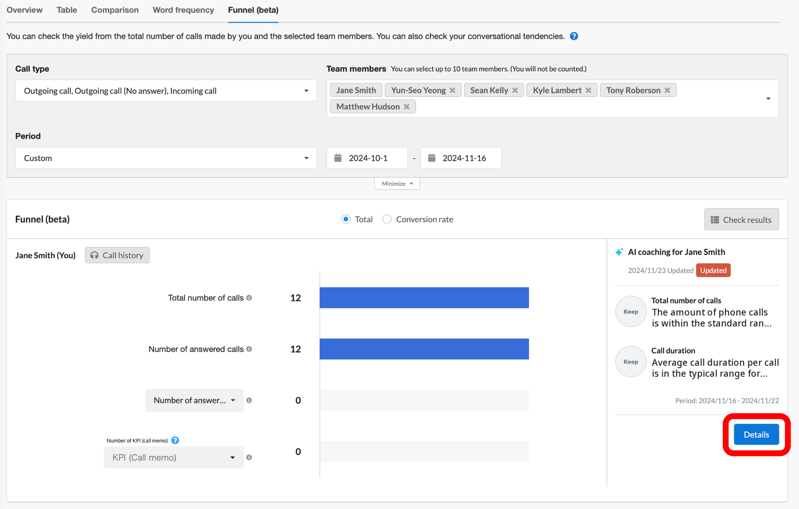Click the start date calendar icon
Screen dimensions: 799x509
coord(338,158)
